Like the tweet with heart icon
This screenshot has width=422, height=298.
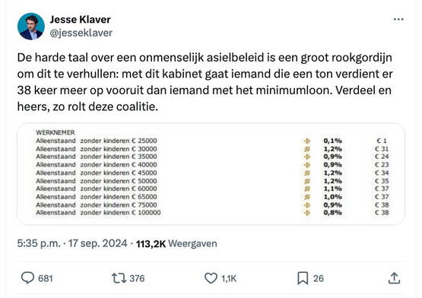point(211,278)
